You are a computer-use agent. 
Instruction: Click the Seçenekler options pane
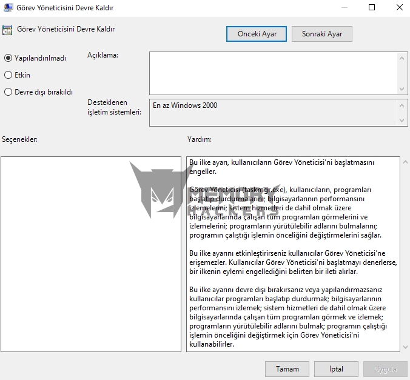(x=91, y=254)
